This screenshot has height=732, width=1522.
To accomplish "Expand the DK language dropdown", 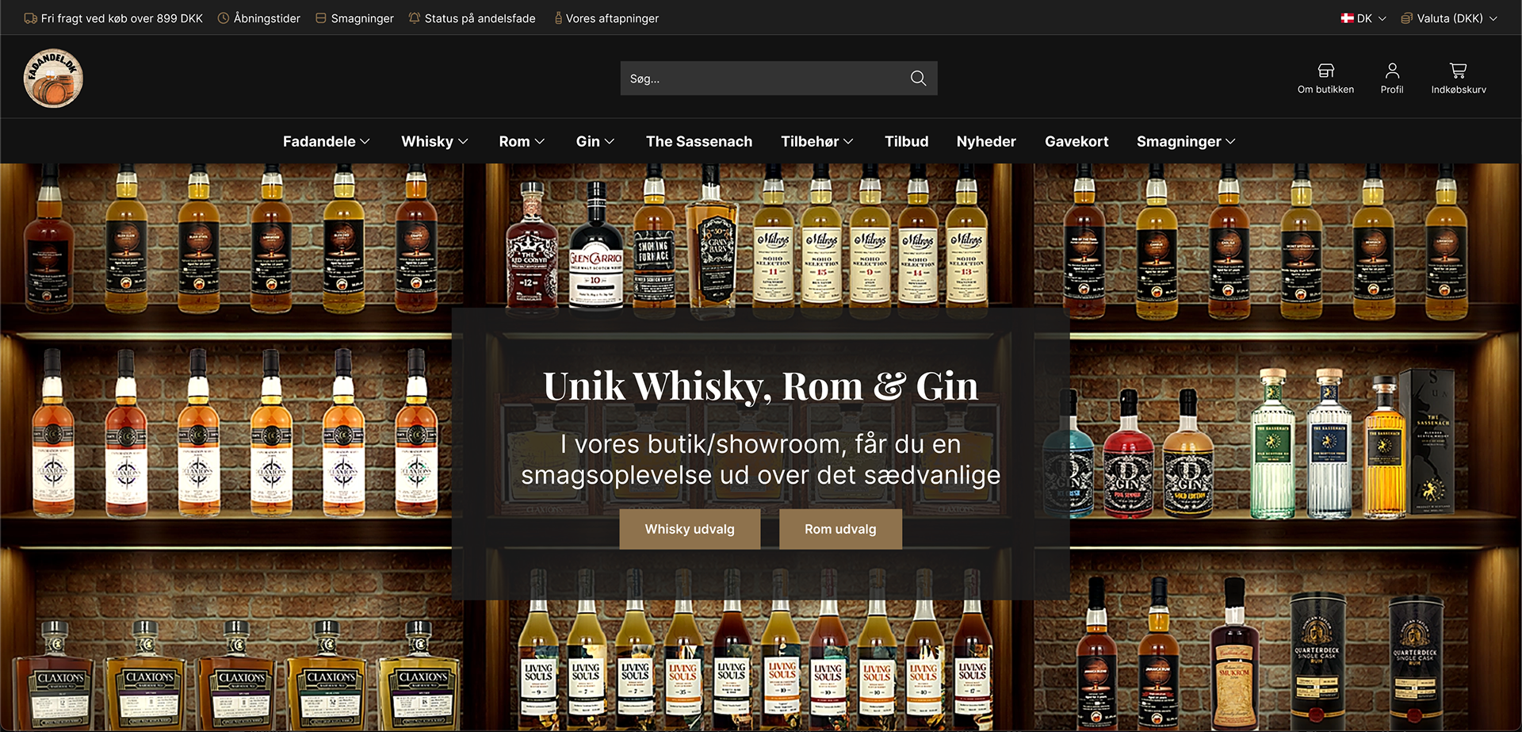I will [x=1363, y=18].
